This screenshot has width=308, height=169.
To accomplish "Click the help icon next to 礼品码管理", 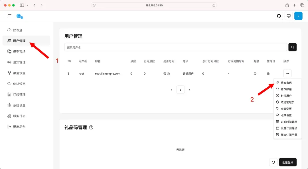I will 91,127.
